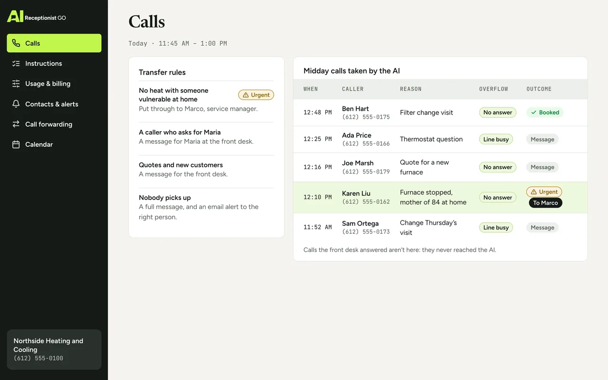Click the sliders icon beside Usage & billing
The image size is (608, 380).
[x=16, y=84]
